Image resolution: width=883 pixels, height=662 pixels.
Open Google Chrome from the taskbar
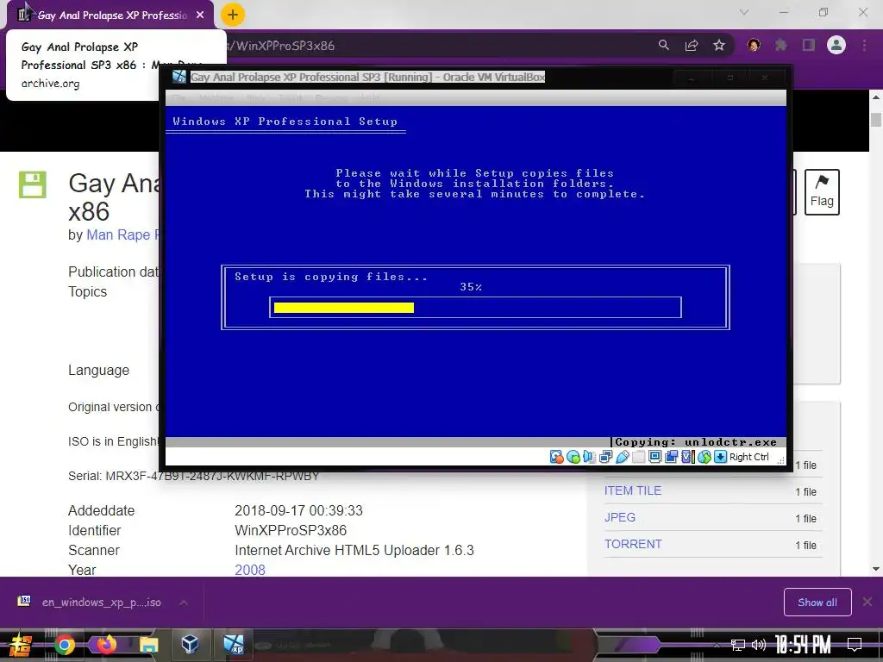click(x=64, y=645)
